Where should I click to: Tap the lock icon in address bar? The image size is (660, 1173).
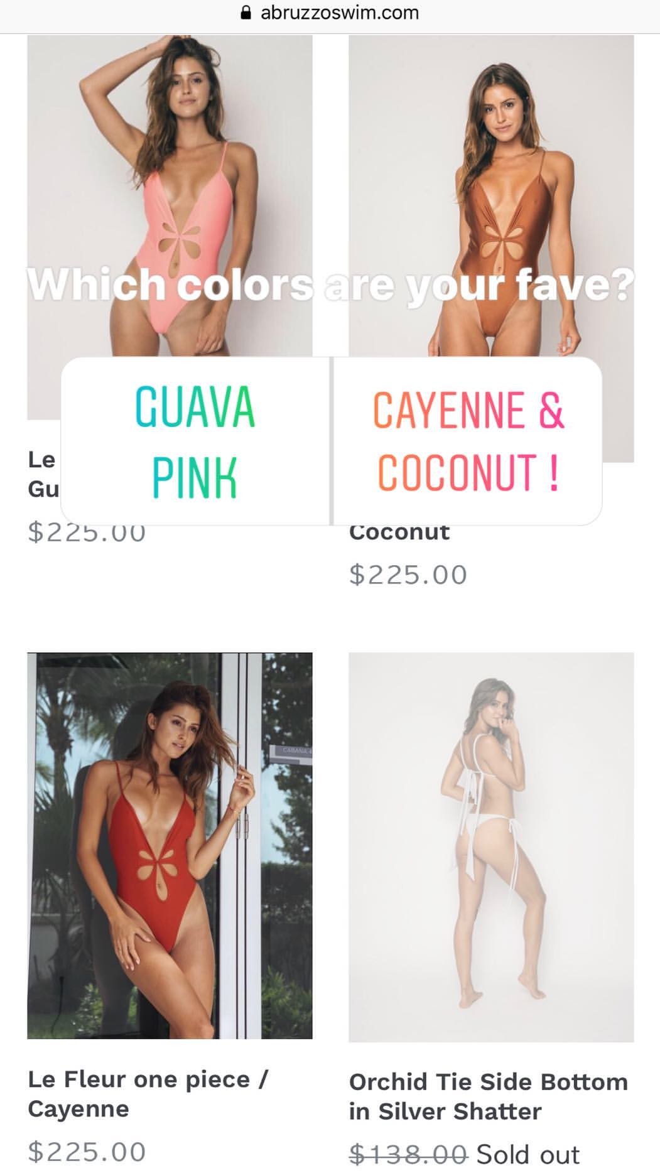(x=247, y=13)
